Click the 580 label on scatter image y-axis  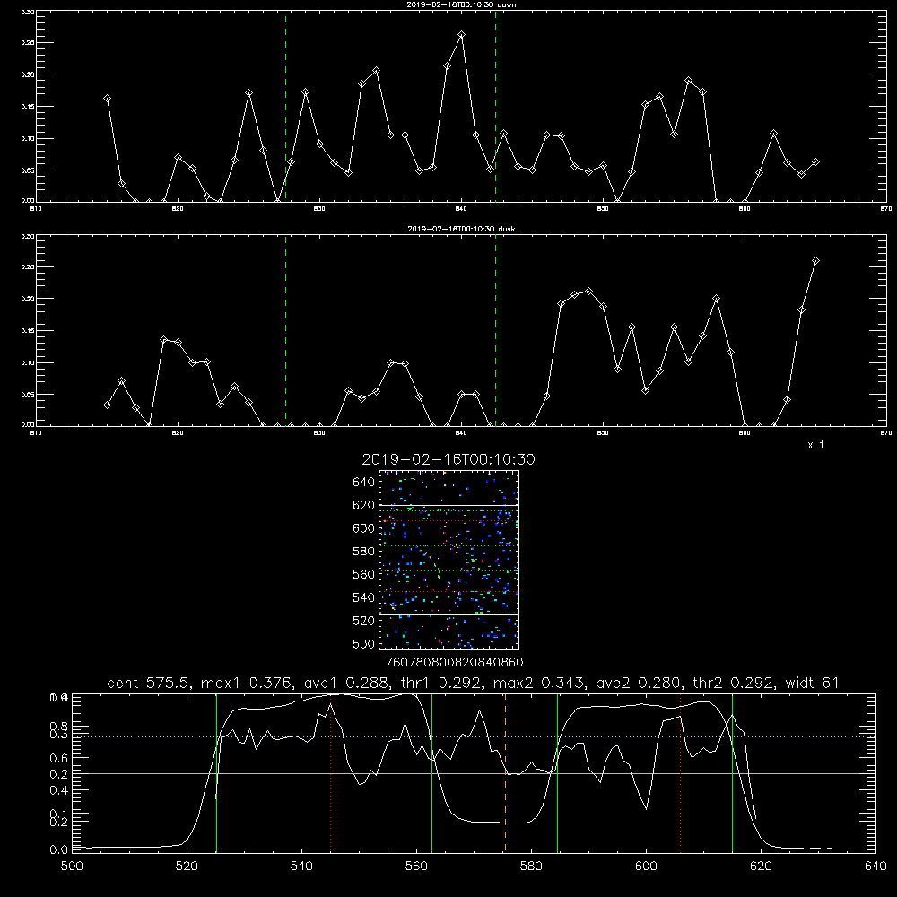(364, 552)
